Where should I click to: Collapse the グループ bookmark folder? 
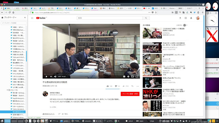tap(7, 90)
